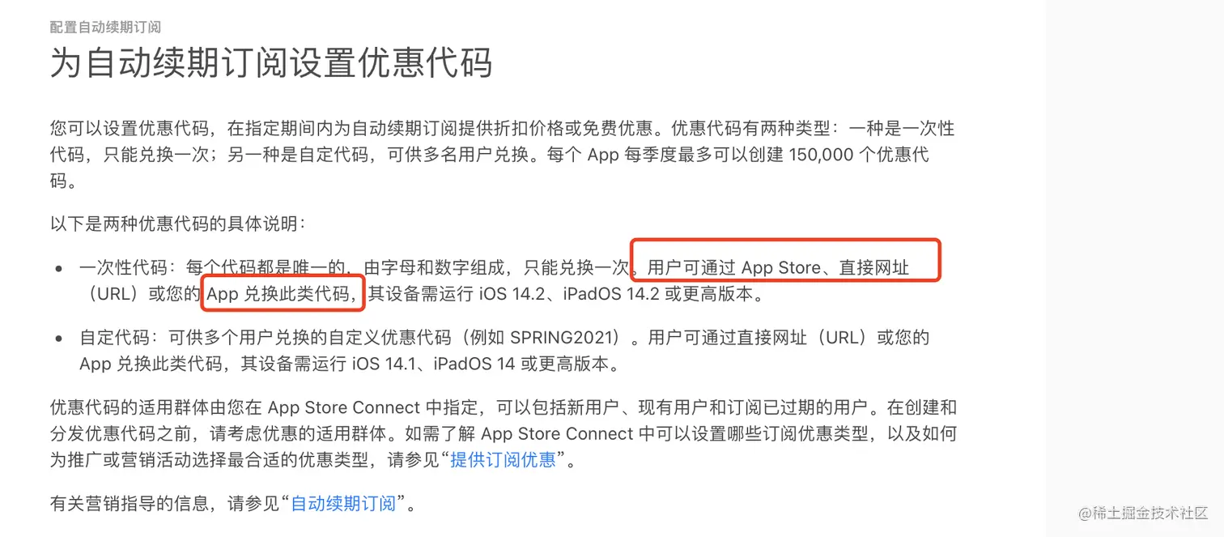
Task: Select the page title 为自动续期订阅设置优惠代码
Action: coord(270,64)
